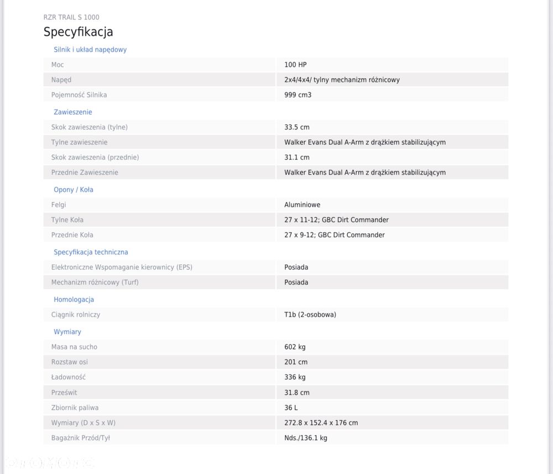Open the Specyfikacja techniczna section heading

[x=91, y=252]
